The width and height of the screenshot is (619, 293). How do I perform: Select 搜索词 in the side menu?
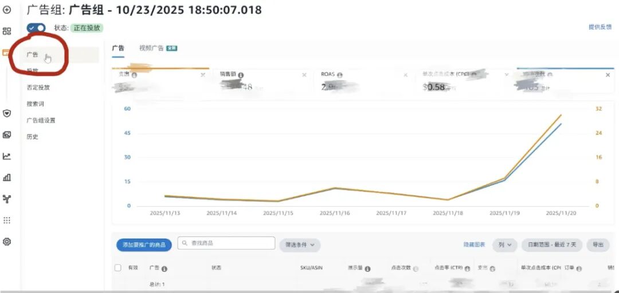tap(35, 104)
